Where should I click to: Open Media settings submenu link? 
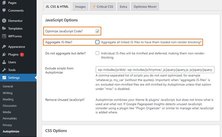click(x=7, y=112)
